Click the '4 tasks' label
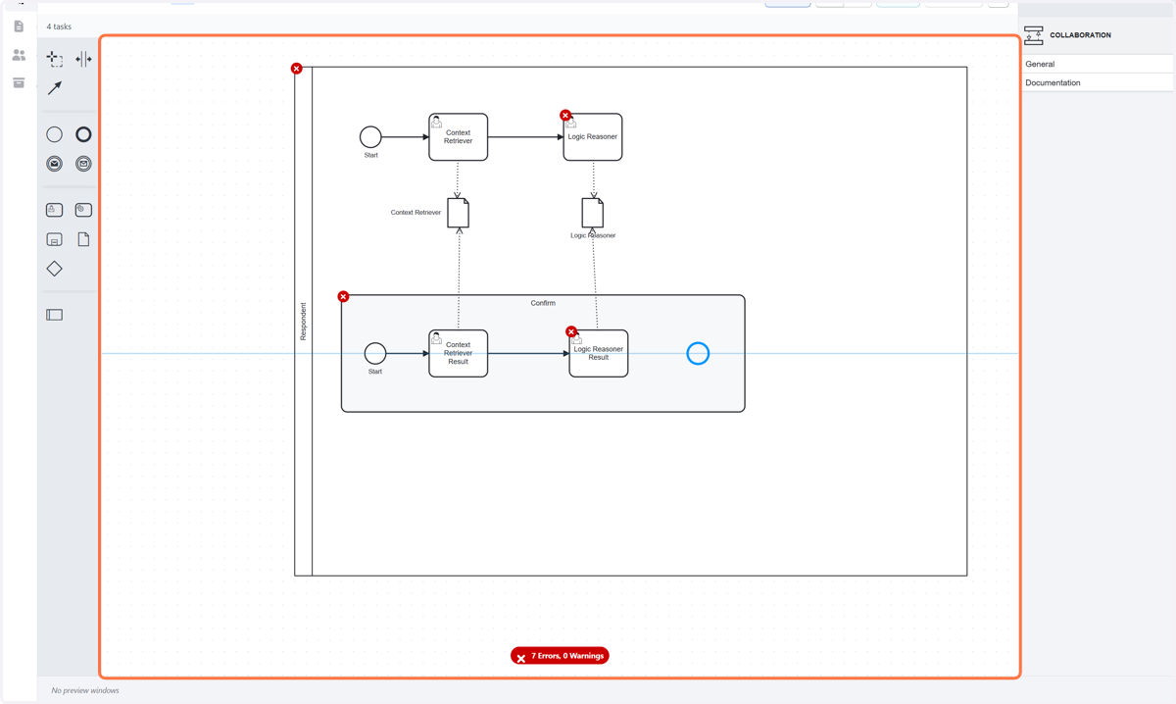 (x=59, y=26)
